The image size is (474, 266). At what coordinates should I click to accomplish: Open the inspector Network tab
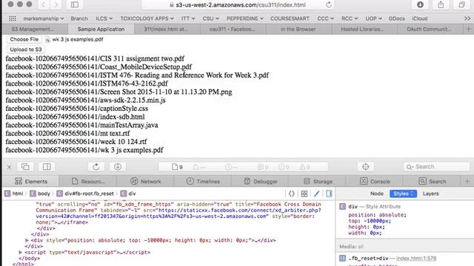pyautogui.click(x=145, y=181)
